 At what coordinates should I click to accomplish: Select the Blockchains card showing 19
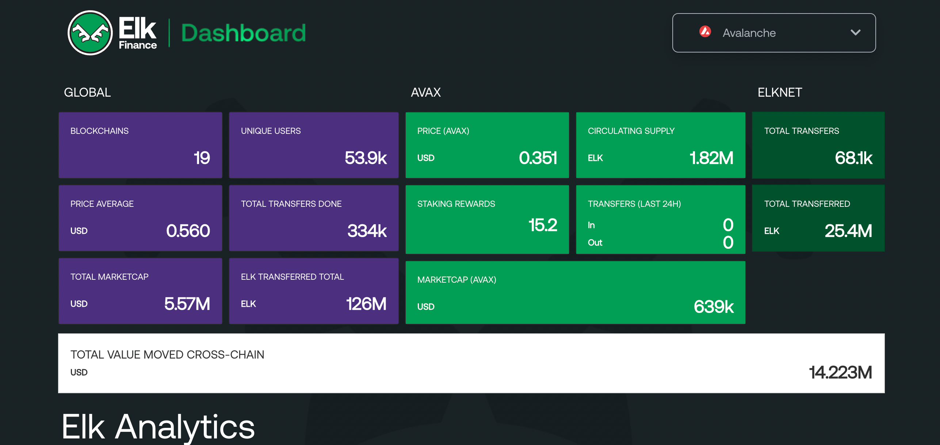point(140,145)
